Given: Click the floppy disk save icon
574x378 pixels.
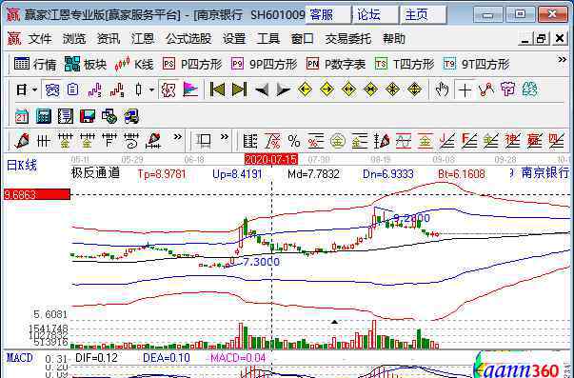Looking at the screenshot, I should coord(88,116).
